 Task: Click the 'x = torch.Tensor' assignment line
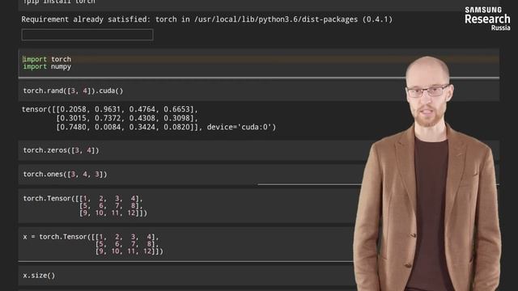91,237
